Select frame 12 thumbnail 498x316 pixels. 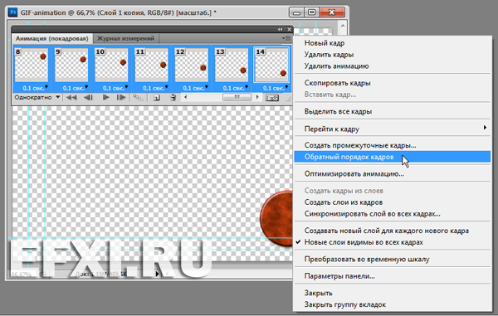click(192, 65)
